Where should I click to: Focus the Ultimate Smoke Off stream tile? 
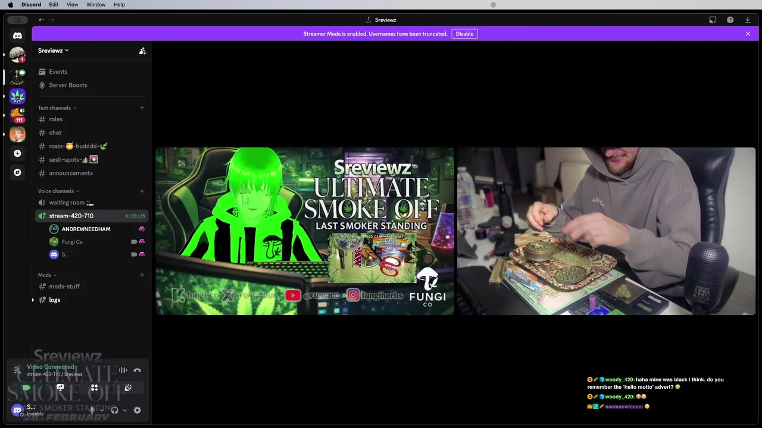point(305,231)
